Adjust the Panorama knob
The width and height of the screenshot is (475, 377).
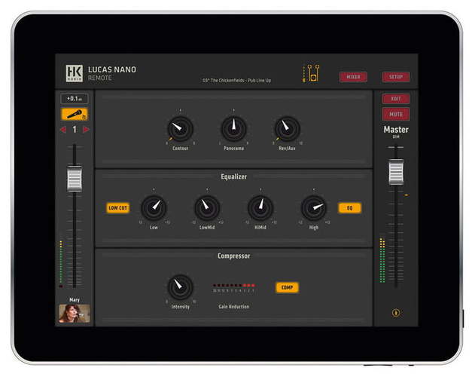click(x=233, y=129)
